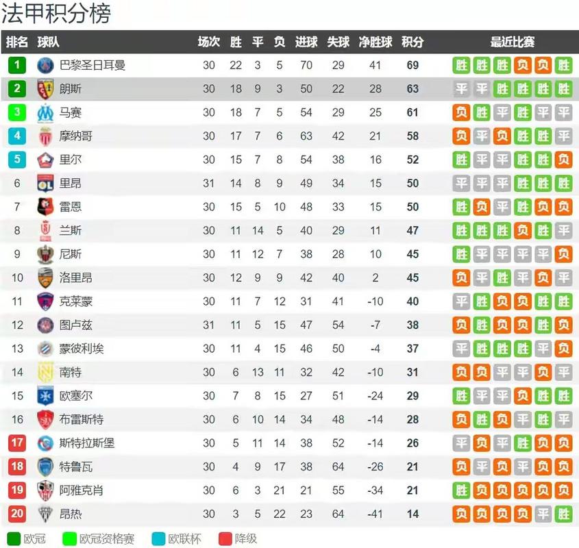Viewport: 579px width, 548px height.
Task: Click the Marseille club logo
Action: (x=45, y=112)
